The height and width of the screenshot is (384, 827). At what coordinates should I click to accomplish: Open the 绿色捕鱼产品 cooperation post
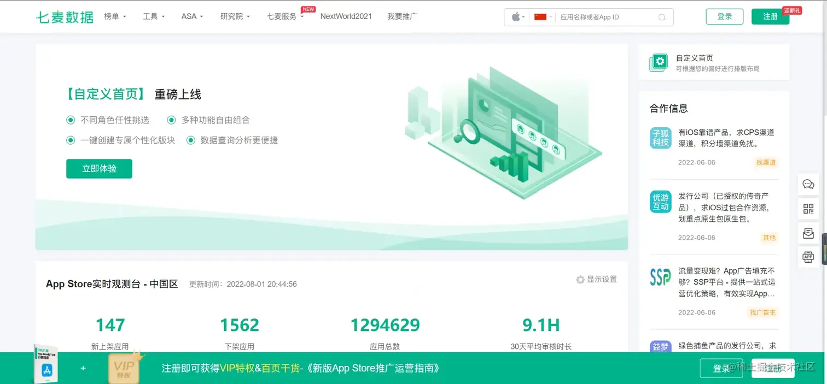(x=726, y=346)
